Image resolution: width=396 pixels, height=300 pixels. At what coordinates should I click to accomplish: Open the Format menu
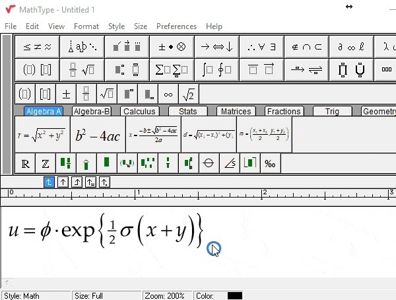[86, 26]
